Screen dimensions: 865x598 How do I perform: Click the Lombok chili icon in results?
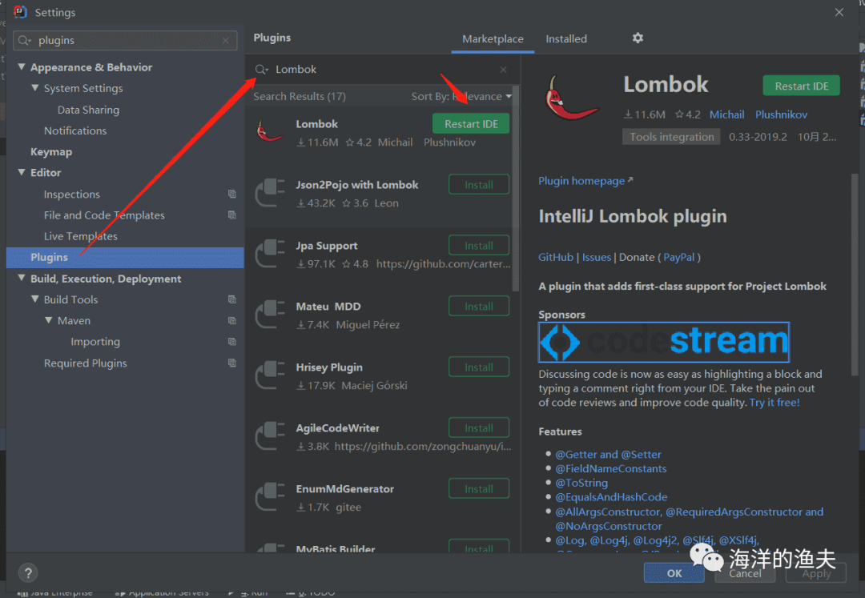click(x=270, y=132)
